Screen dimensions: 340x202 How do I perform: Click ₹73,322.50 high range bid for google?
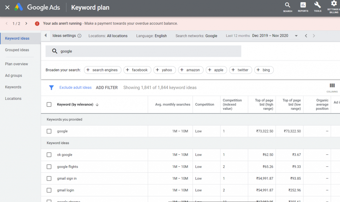click(x=265, y=131)
